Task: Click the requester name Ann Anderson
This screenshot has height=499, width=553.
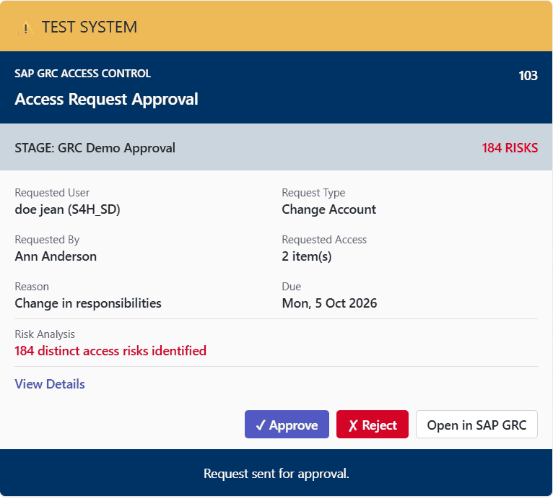Action: (x=56, y=256)
